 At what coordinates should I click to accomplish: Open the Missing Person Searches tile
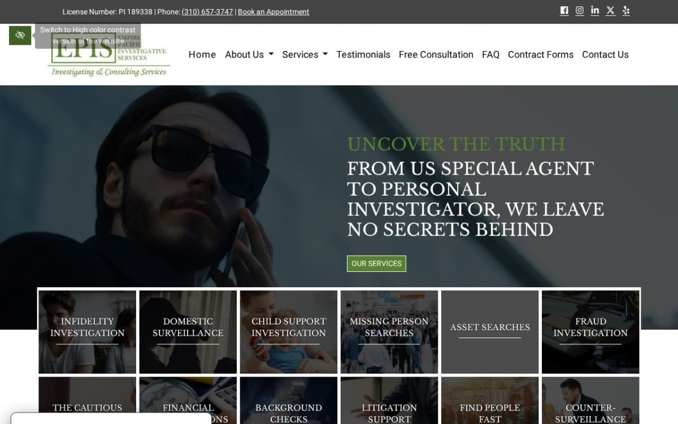pyautogui.click(x=389, y=332)
